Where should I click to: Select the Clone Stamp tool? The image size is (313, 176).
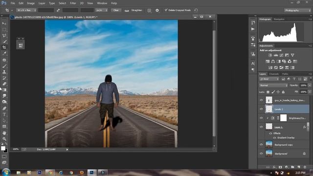tap(4, 72)
